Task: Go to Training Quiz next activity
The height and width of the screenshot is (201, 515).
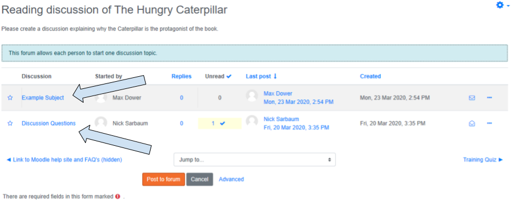Action: coord(483,160)
